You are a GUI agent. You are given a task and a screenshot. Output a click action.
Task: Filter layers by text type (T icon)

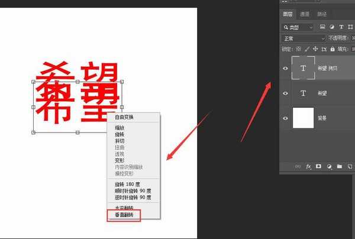coord(341,27)
